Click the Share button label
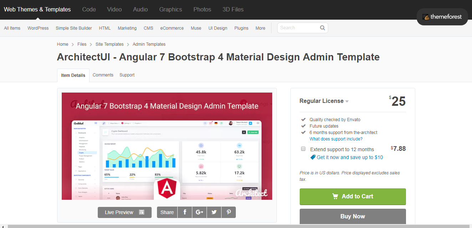472x228 pixels. point(167,212)
